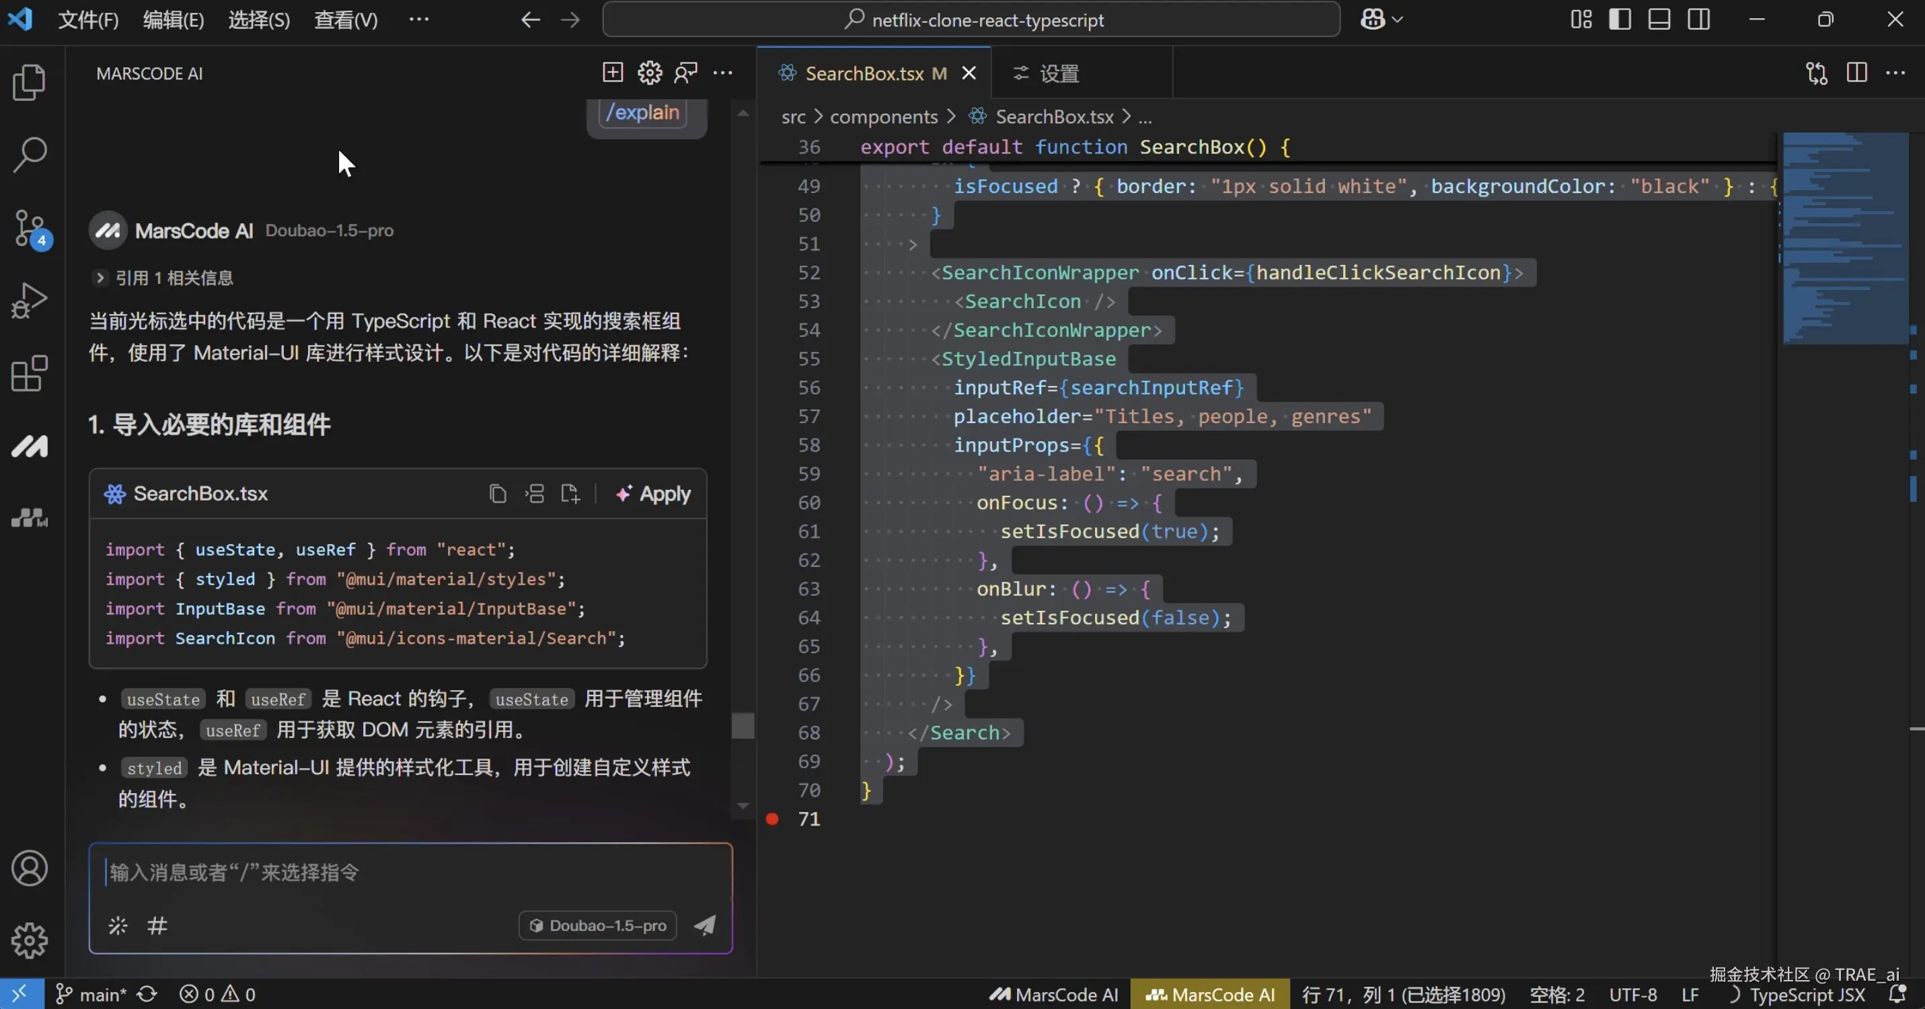The image size is (1925, 1009).
Task: Open the MarsCode AI sidebar icon
Action: coord(30,446)
